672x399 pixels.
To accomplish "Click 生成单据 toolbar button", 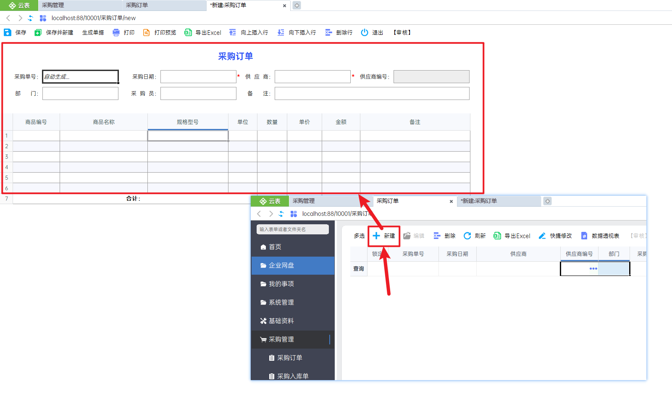I will [93, 32].
